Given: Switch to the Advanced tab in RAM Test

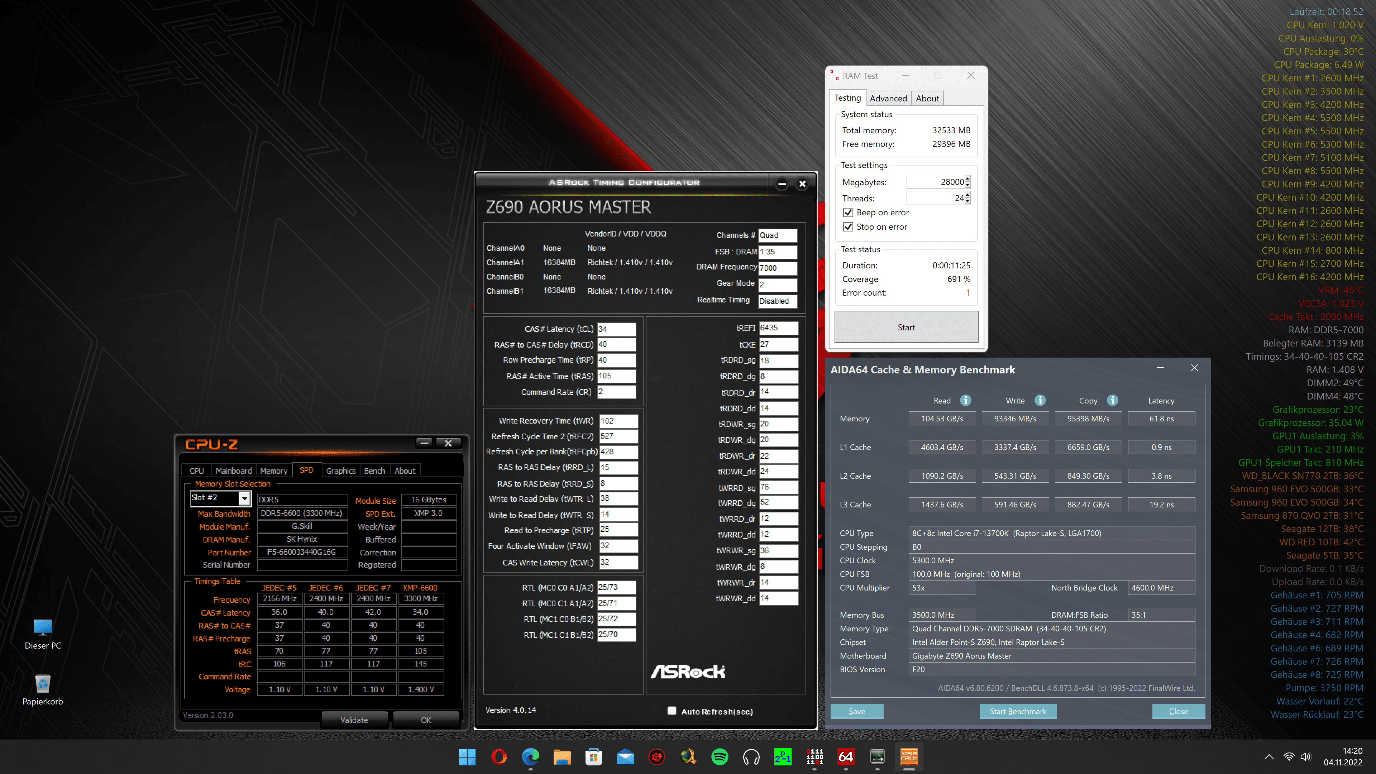Looking at the screenshot, I should tap(888, 98).
